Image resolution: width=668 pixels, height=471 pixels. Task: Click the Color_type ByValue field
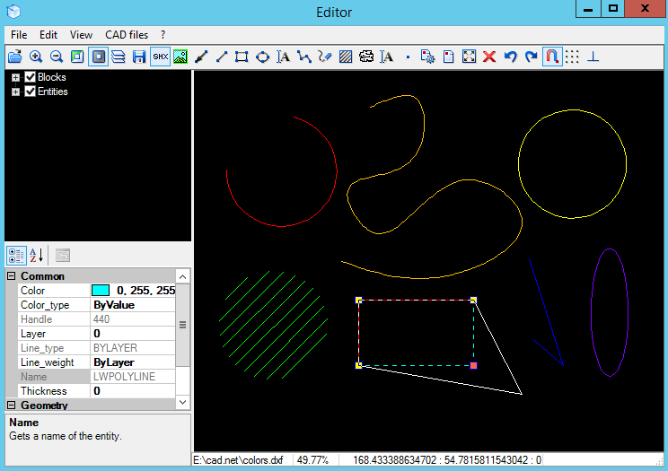(x=133, y=305)
